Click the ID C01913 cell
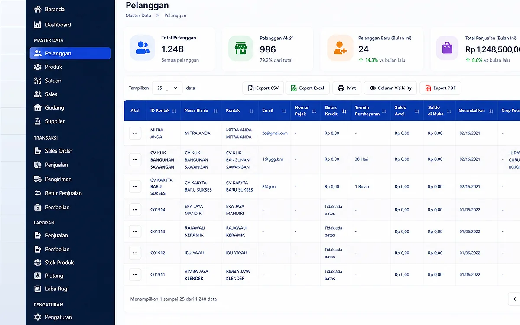Image resolution: width=520 pixels, height=325 pixels. (x=158, y=231)
